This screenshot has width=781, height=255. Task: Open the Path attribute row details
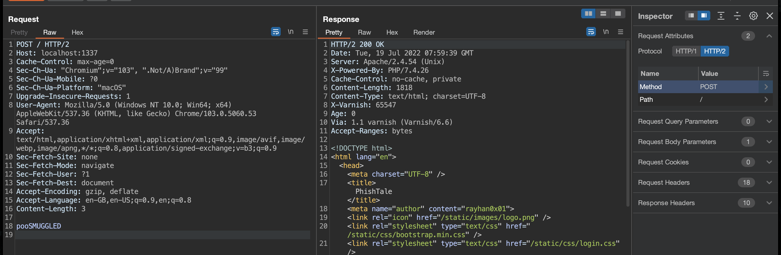tap(766, 100)
